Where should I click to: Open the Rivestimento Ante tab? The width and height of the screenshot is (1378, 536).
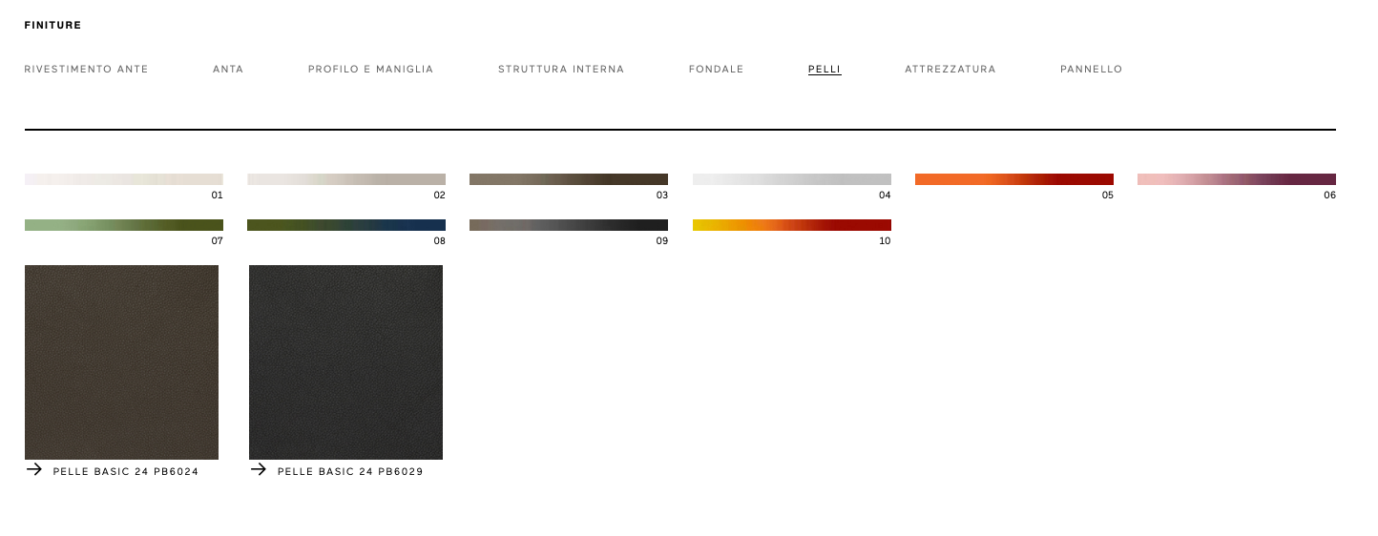[x=86, y=70]
